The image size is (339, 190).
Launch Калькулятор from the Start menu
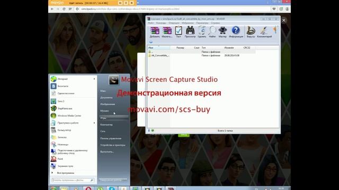73,130
